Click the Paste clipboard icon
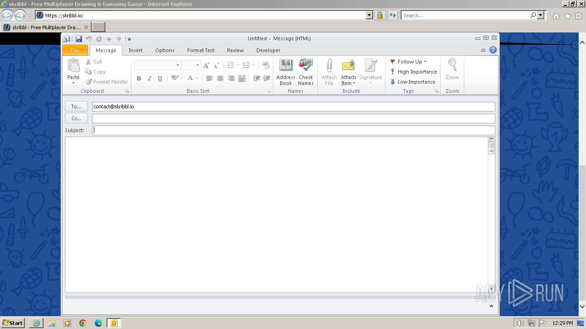Image resolution: width=586 pixels, height=329 pixels. [73, 66]
